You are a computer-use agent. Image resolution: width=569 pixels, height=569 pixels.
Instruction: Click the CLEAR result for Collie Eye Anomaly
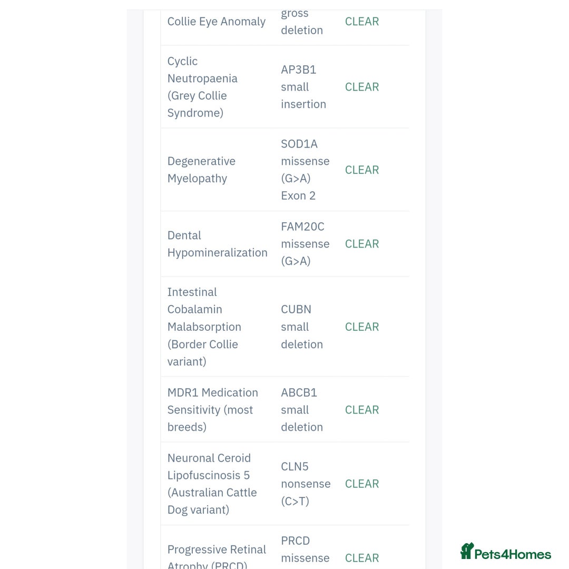362,22
